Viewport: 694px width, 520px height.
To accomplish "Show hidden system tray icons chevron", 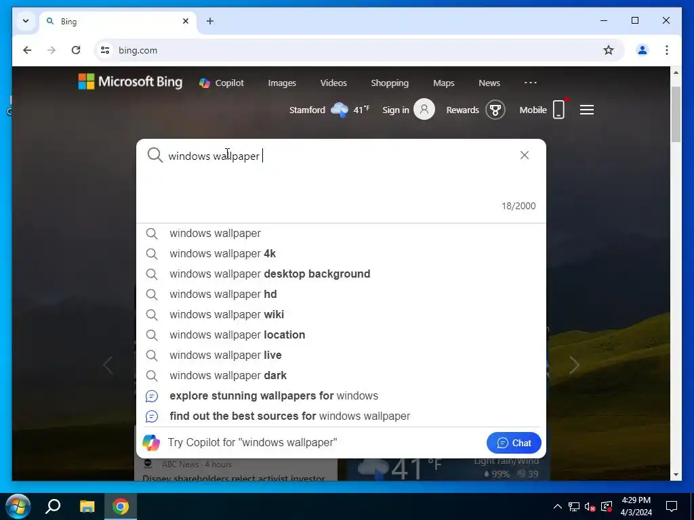I will [x=558, y=506].
